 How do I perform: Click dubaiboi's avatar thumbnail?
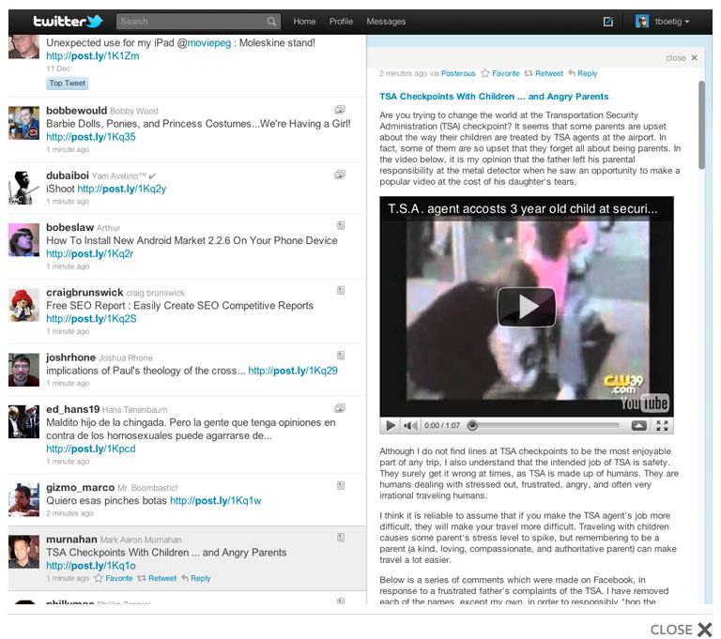click(x=23, y=188)
